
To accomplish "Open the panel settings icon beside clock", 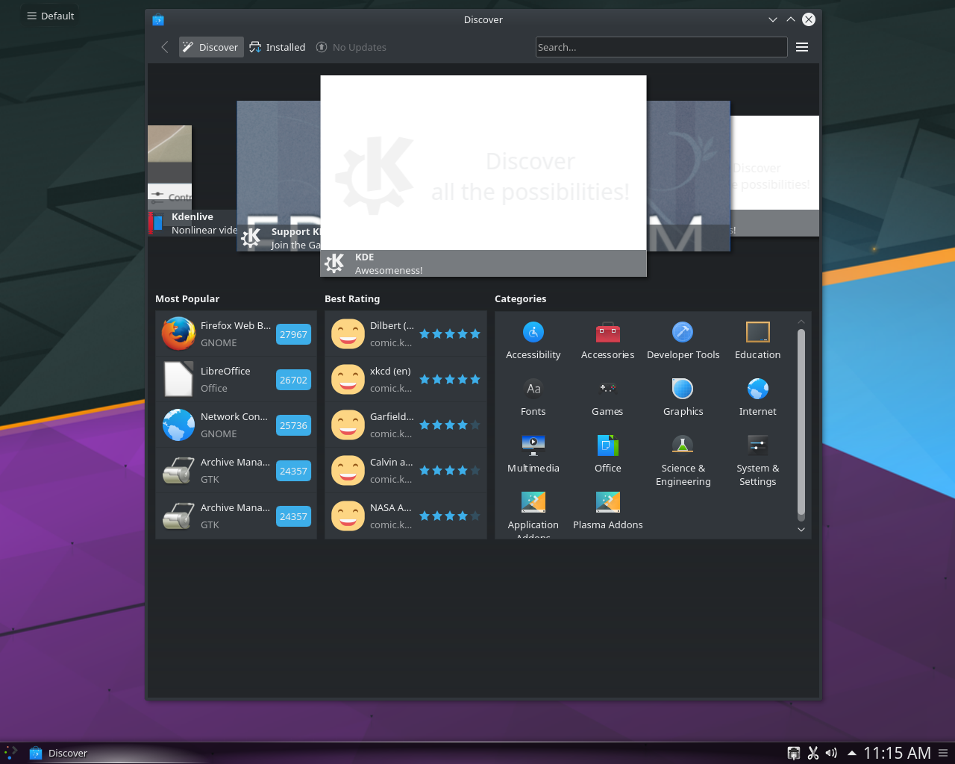I will [x=944, y=753].
